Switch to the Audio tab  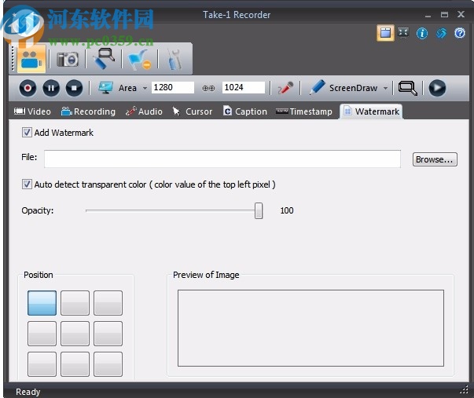point(144,111)
